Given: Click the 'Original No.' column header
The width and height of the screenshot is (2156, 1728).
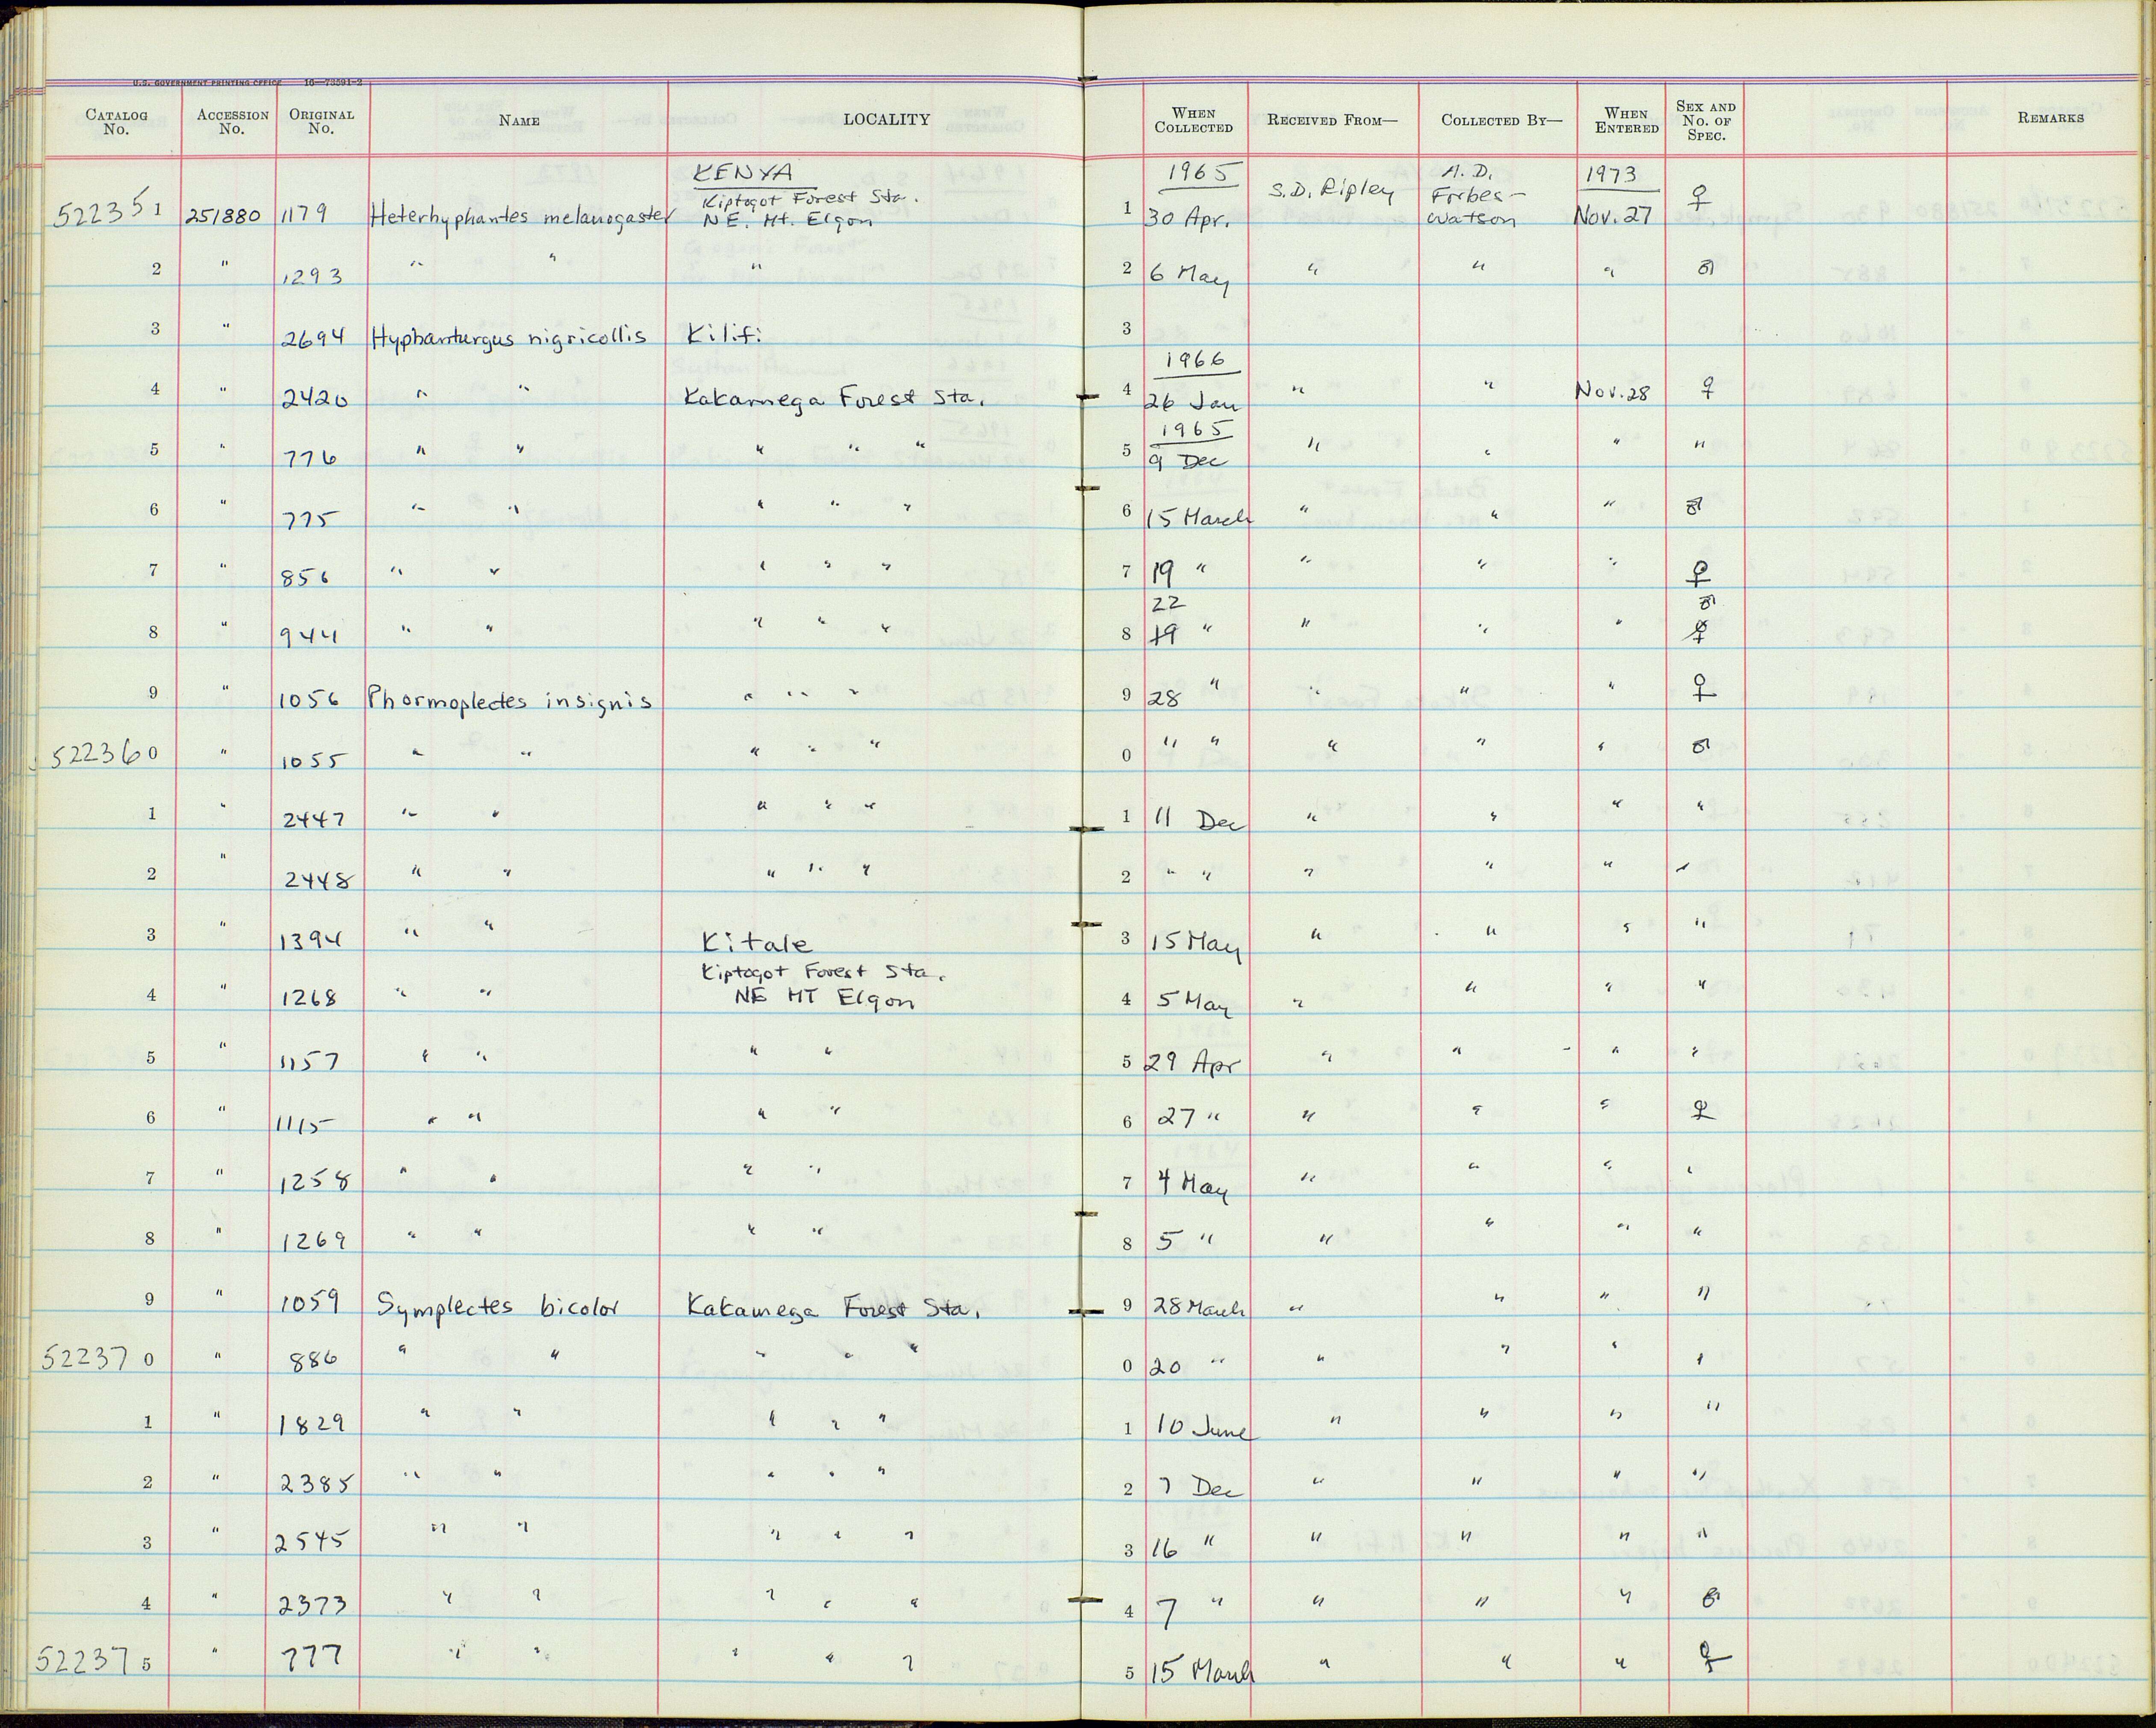Looking at the screenshot, I should click(x=322, y=121).
